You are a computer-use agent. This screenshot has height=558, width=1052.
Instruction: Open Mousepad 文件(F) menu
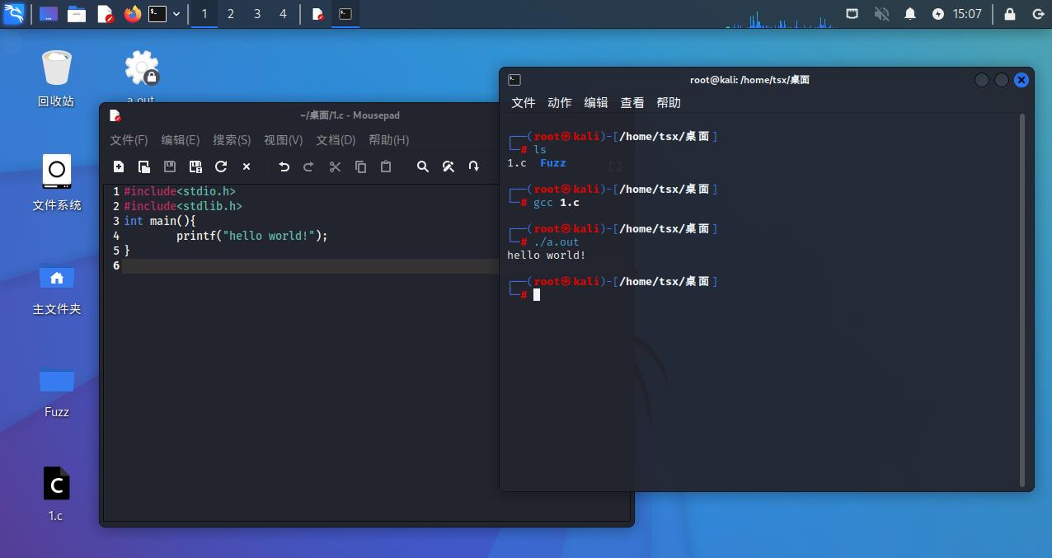pos(129,140)
